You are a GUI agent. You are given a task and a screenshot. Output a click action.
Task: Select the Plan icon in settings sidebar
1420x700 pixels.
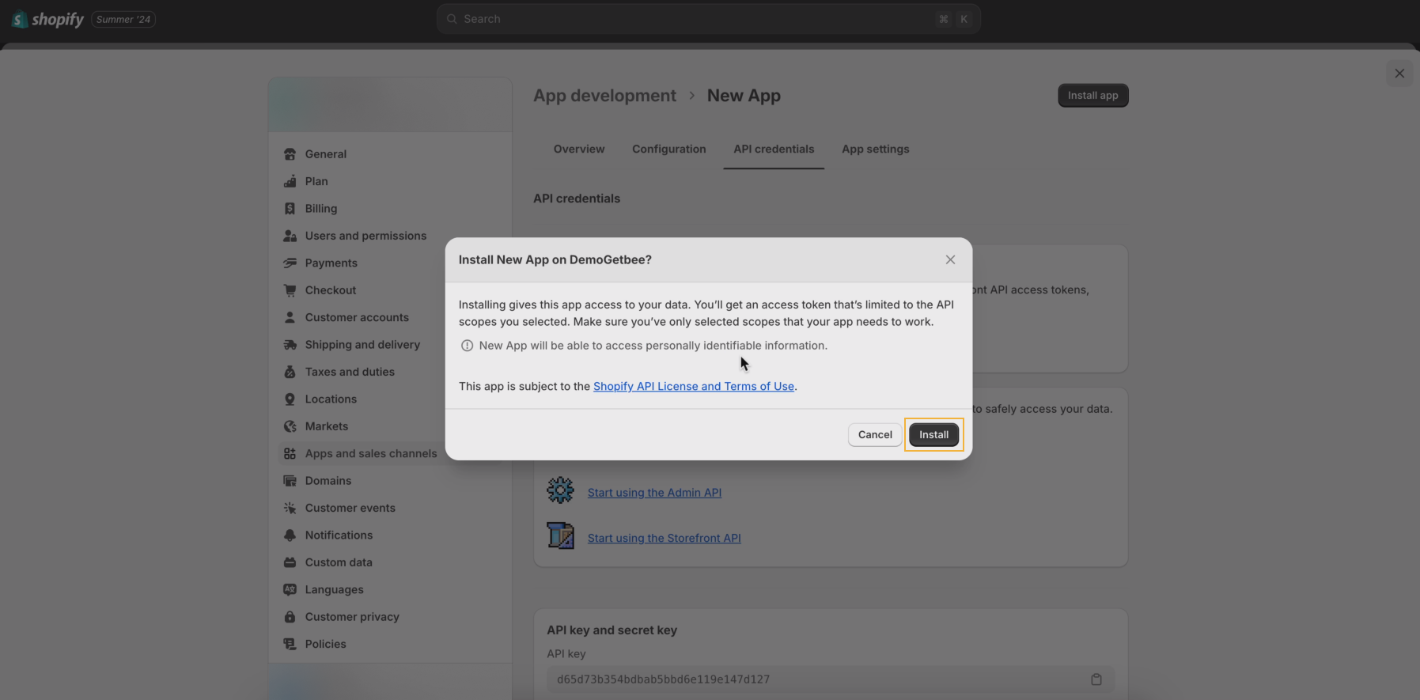[x=290, y=181]
